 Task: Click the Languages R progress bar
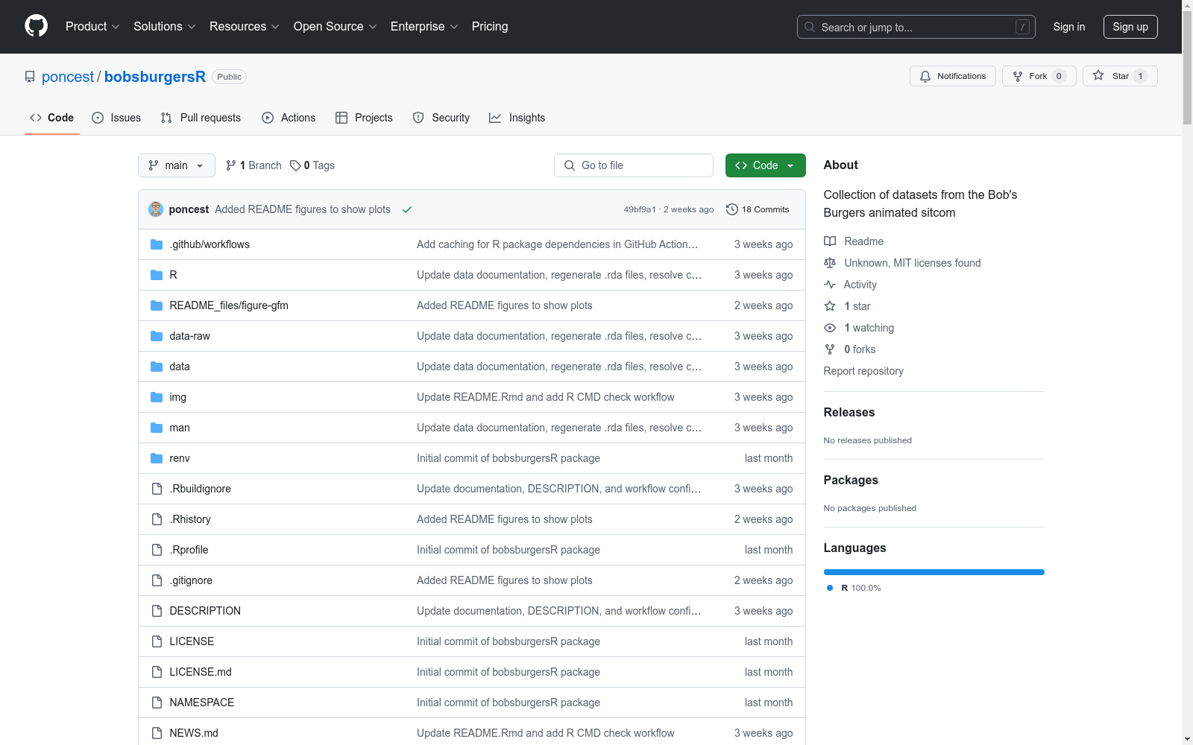tap(934, 572)
